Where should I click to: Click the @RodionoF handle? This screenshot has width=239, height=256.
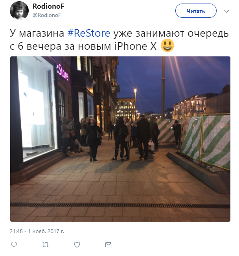(47, 15)
